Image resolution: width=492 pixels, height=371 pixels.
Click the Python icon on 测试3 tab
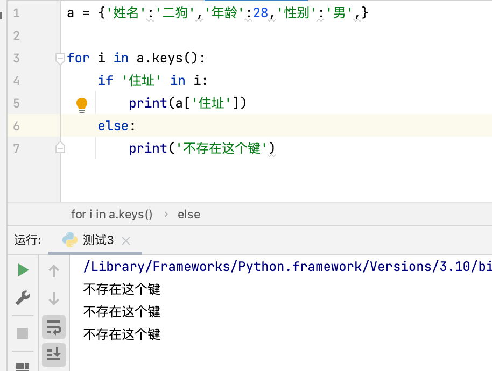69,240
